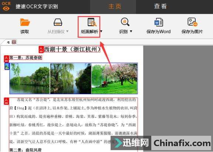This screenshot has width=213, height=152.
Task: Select blue image-region marker beside photos
Action: click(x=7, y=66)
